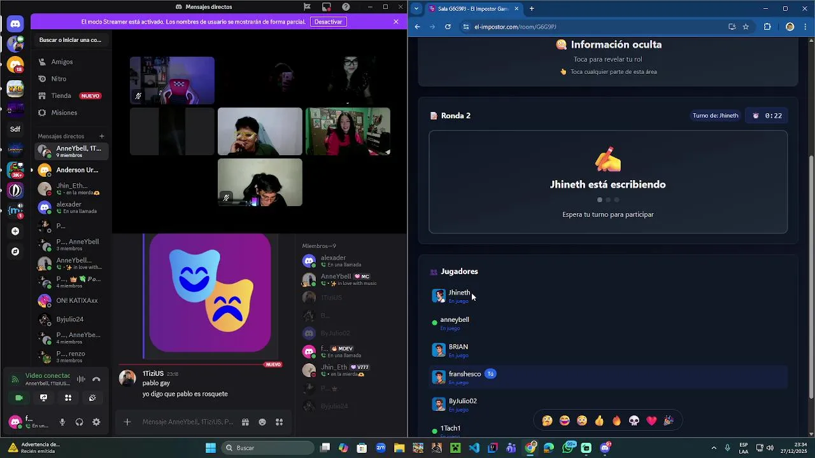This screenshot has width=815, height=458.
Task: Open Discord user settings gear
Action: pos(96,422)
